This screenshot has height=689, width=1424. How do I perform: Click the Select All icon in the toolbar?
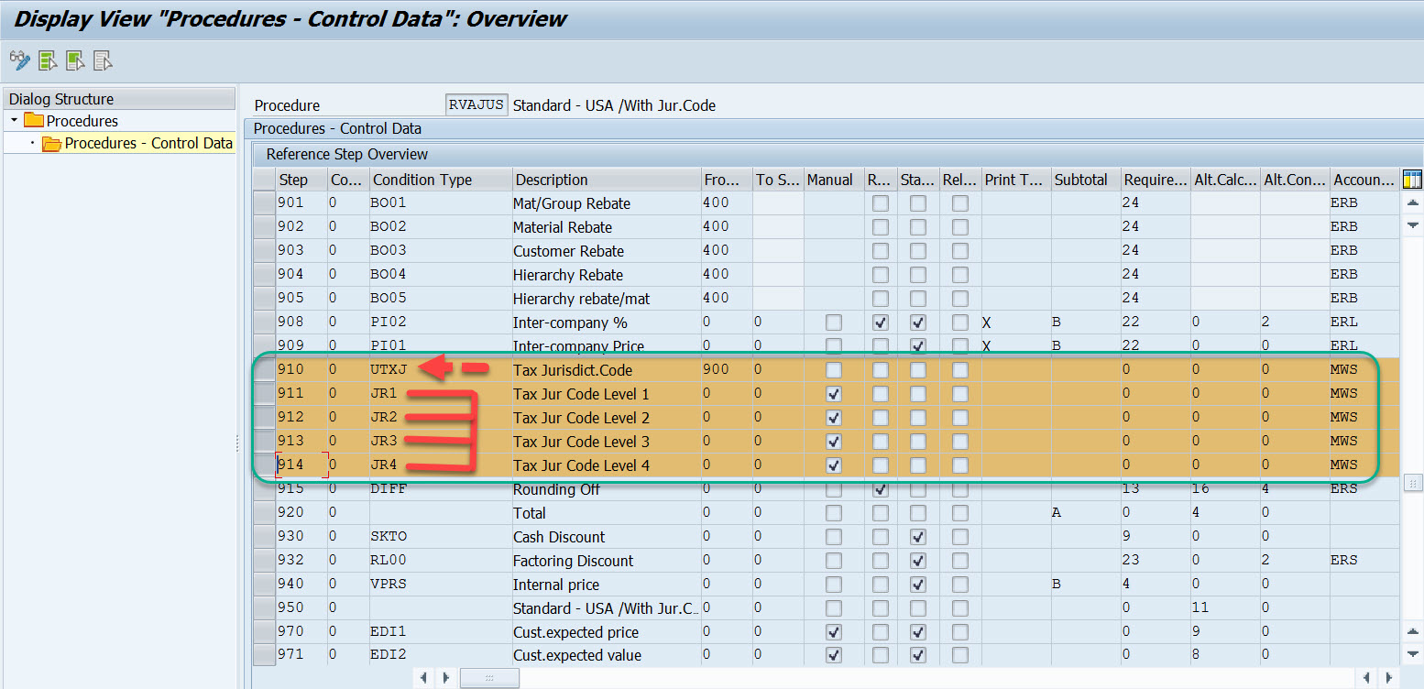[46, 60]
